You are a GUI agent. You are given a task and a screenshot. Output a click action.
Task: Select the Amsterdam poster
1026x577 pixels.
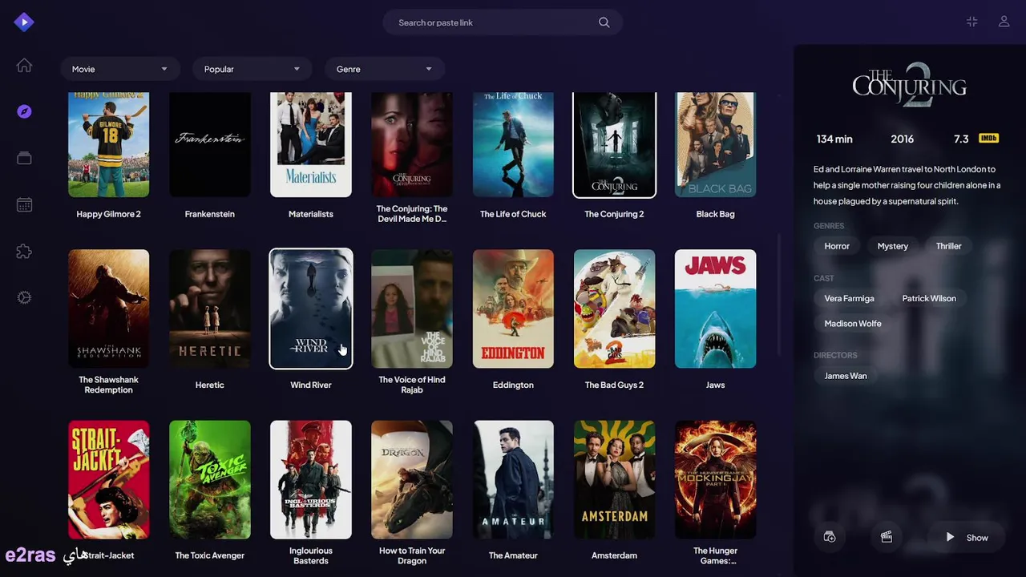coord(614,479)
